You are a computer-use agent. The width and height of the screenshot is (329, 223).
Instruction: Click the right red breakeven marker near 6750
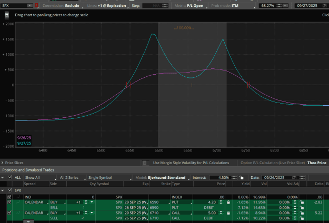pyautogui.click(x=248, y=85)
